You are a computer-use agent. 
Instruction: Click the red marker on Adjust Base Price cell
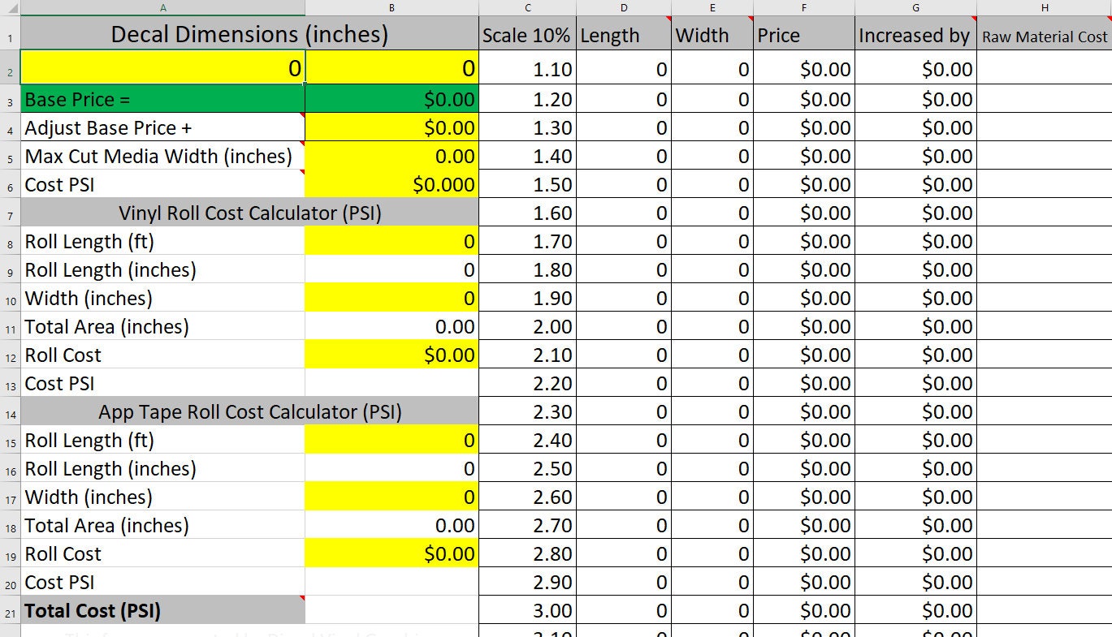click(301, 115)
